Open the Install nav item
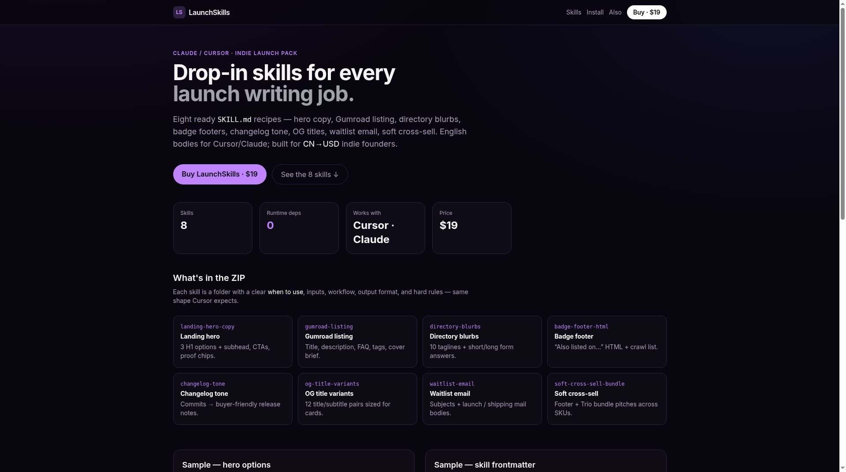This screenshot has width=846, height=472. [595, 12]
